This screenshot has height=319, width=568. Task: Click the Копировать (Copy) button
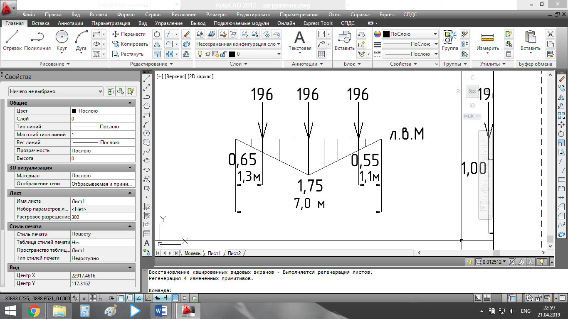pos(130,44)
